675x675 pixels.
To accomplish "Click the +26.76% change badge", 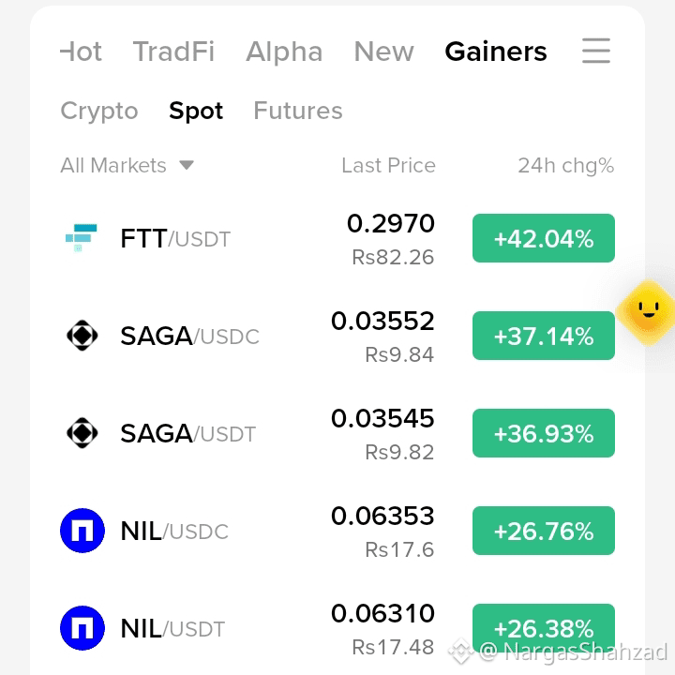I will (x=543, y=531).
